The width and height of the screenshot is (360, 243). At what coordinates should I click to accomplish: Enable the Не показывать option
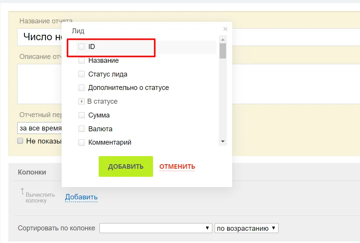pos(20,140)
